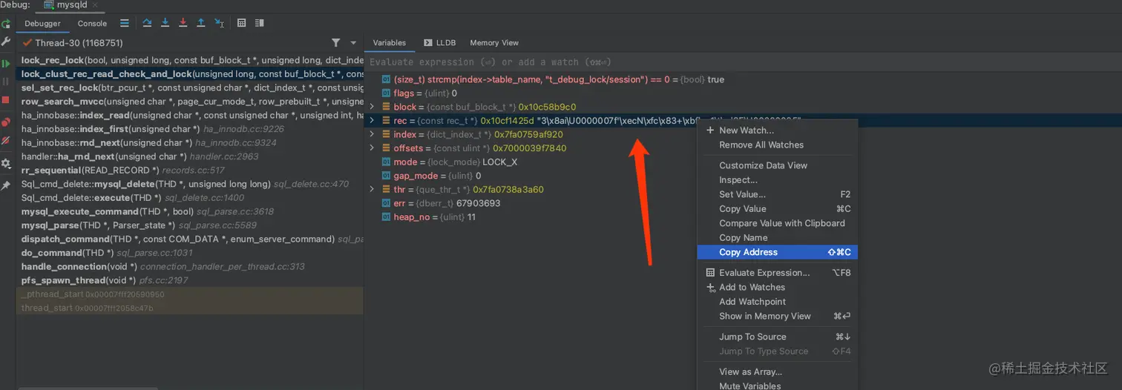Choose Inspect... menu entry

tap(778, 180)
